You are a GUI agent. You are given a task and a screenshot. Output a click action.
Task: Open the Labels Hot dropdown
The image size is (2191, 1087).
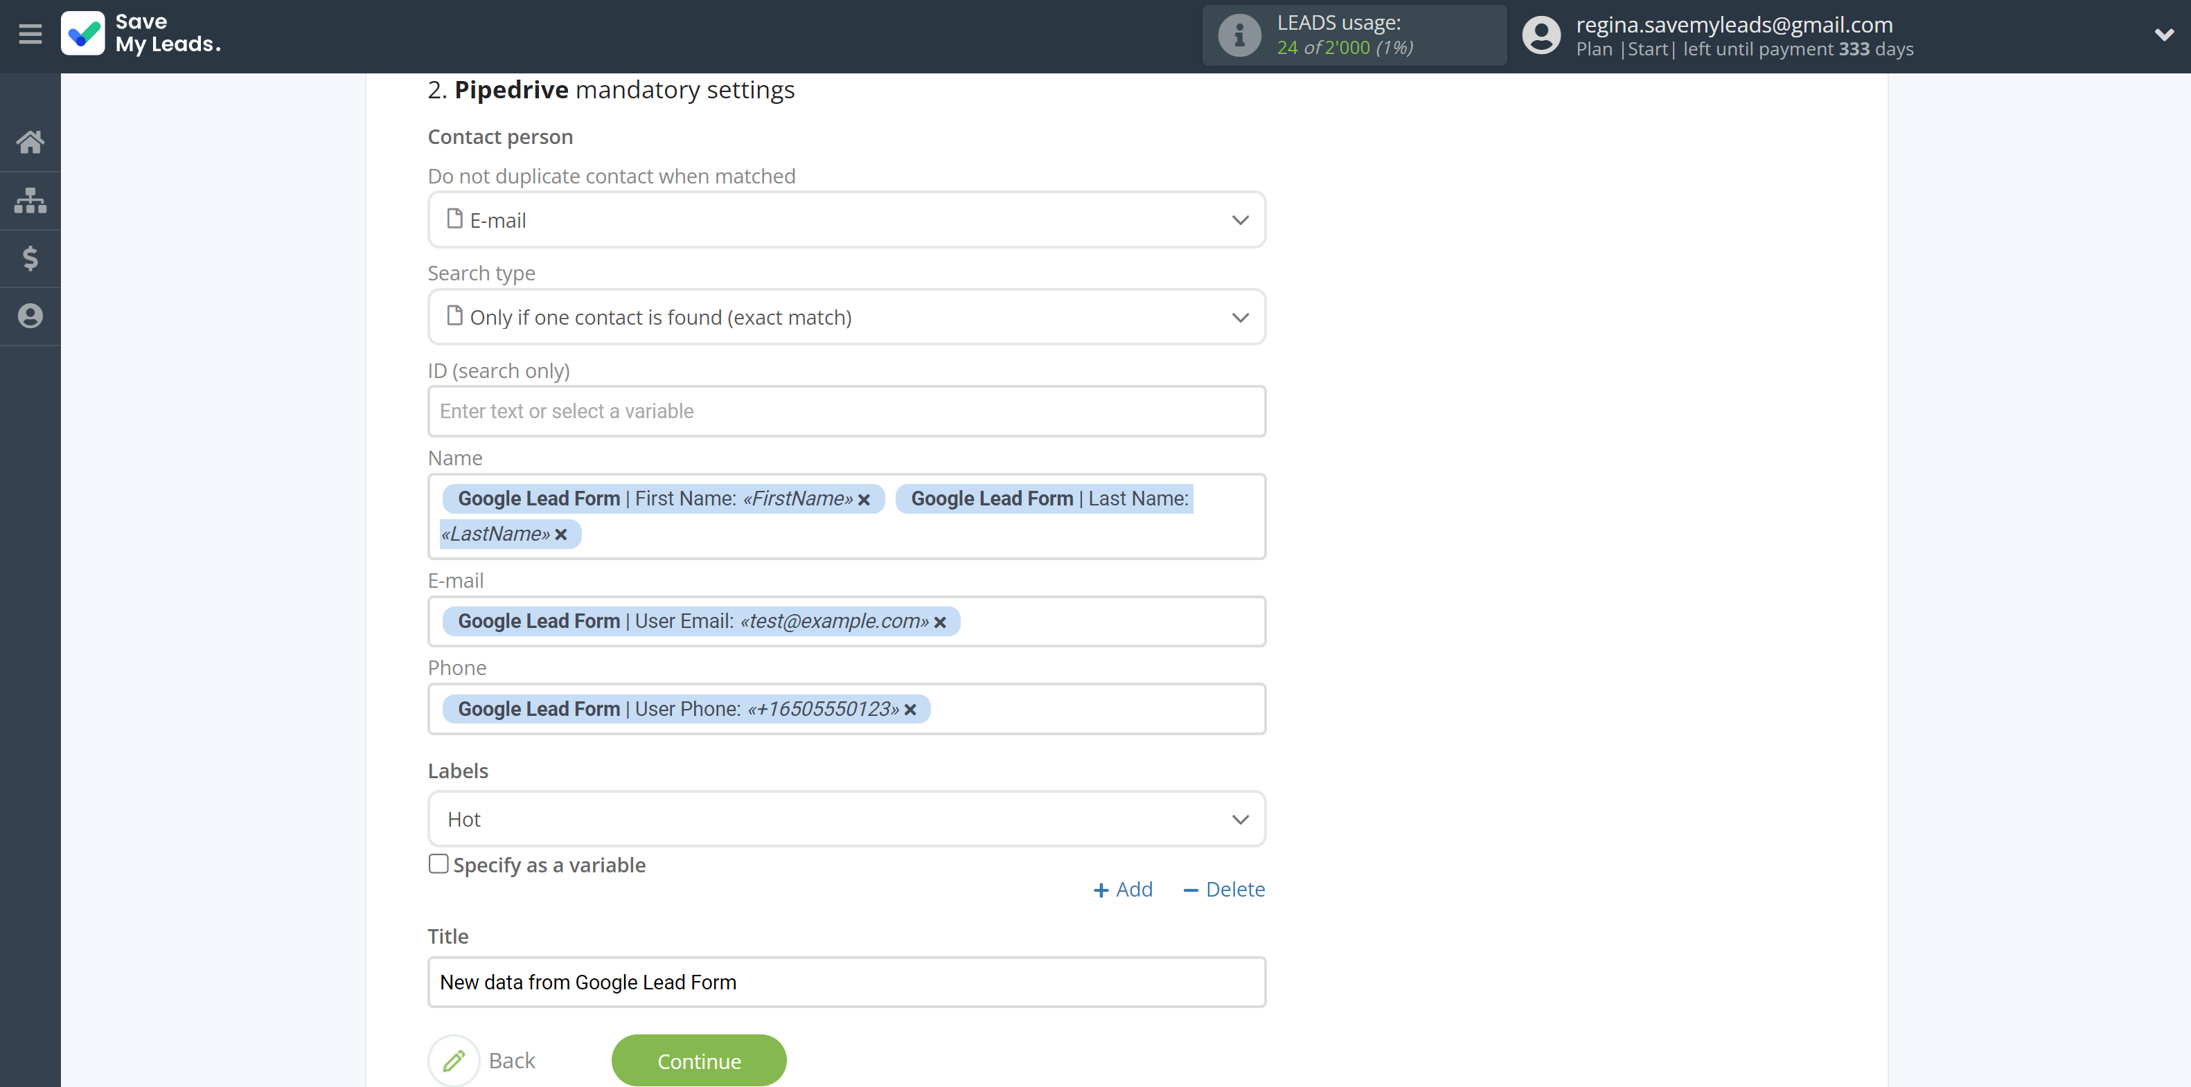pyautogui.click(x=846, y=819)
